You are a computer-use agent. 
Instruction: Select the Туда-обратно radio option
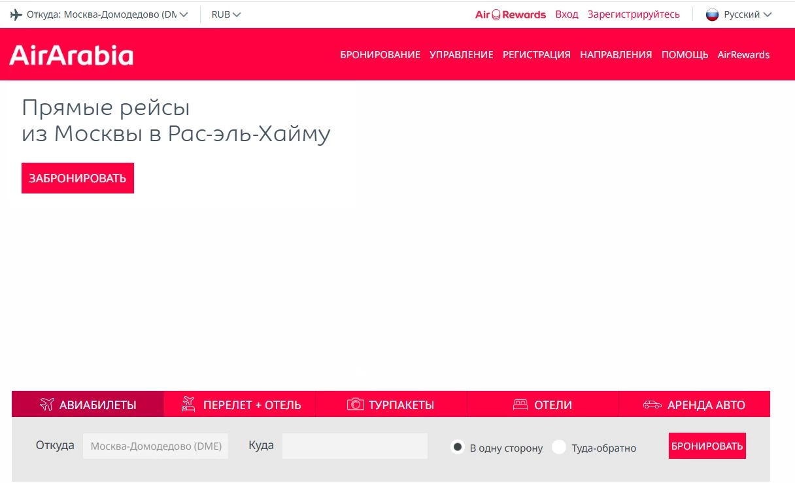click(x=559, y=447)
